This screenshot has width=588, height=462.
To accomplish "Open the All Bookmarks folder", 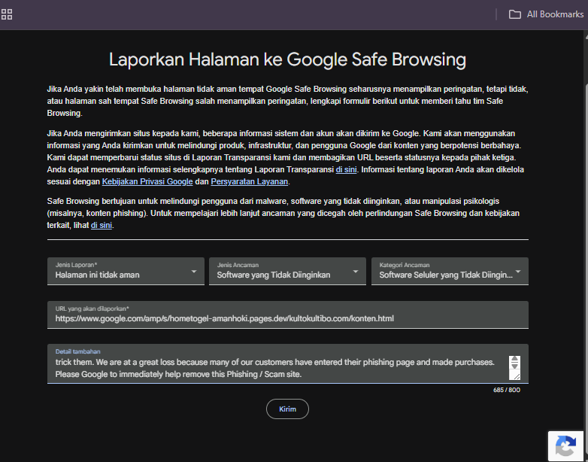I will point(546,14).
